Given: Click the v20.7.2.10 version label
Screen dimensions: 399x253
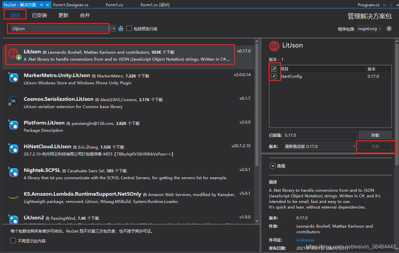Looking at the screenshot, I should click(x=241, y=146).
